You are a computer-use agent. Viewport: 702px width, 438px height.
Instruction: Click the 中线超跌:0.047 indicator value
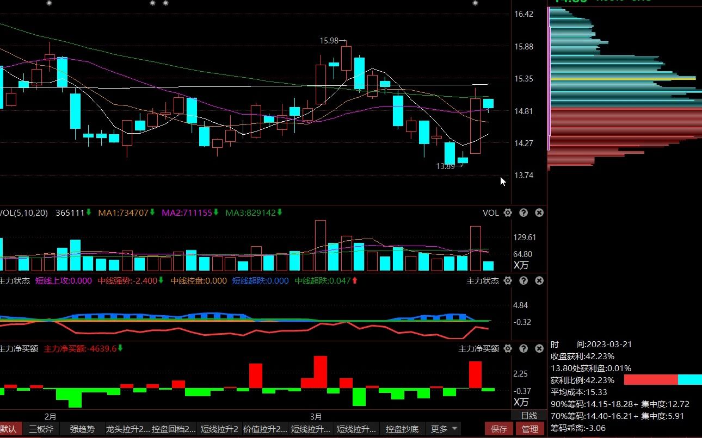(323, 281)
